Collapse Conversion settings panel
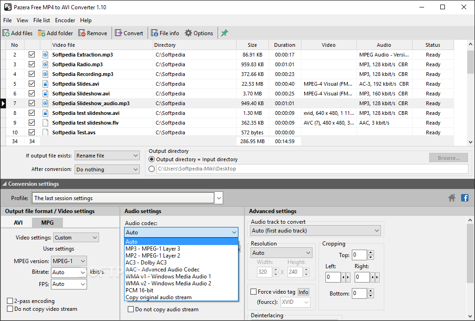This screenshot has height=321, width=475. (4, 184)
